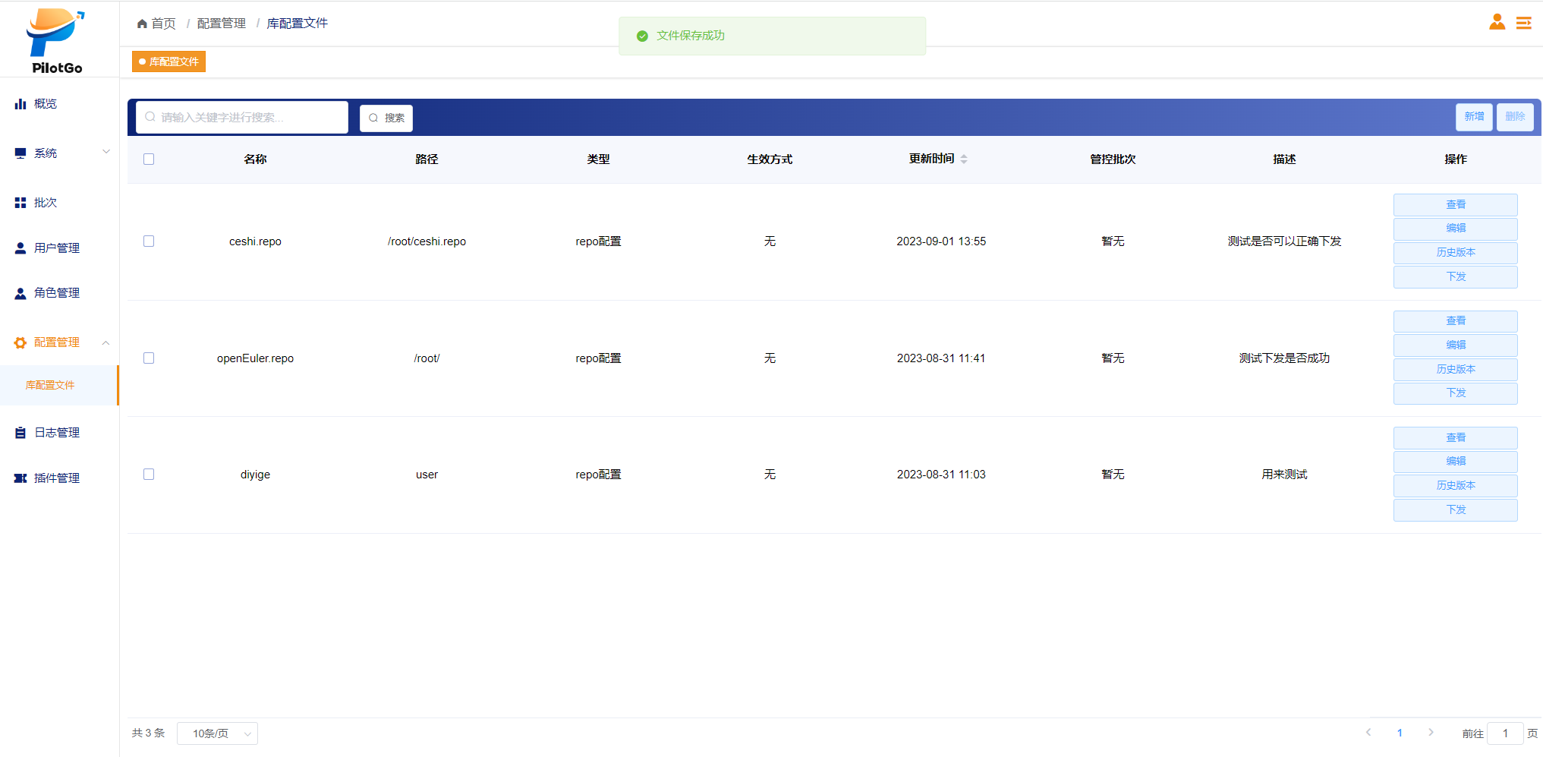Open the user profile avatar icon
This screenshot has height=757, width=1543.
coord(1497,22)
